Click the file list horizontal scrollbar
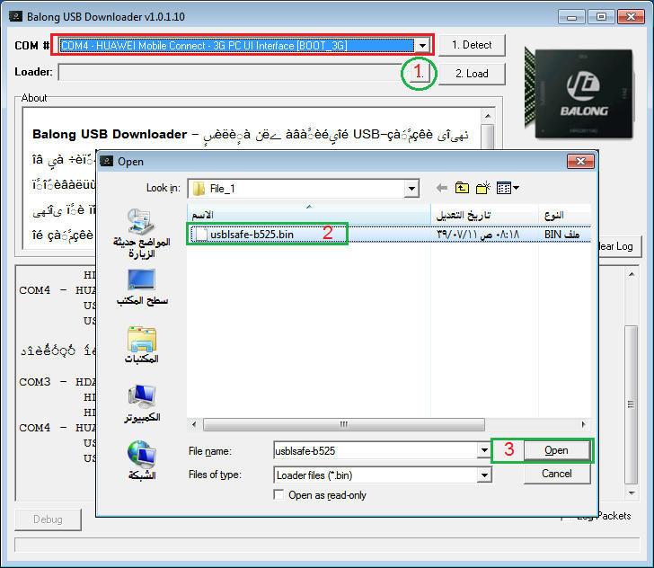Image resolution: width=654 pixels, height=568 pixels. click(344, 424)
